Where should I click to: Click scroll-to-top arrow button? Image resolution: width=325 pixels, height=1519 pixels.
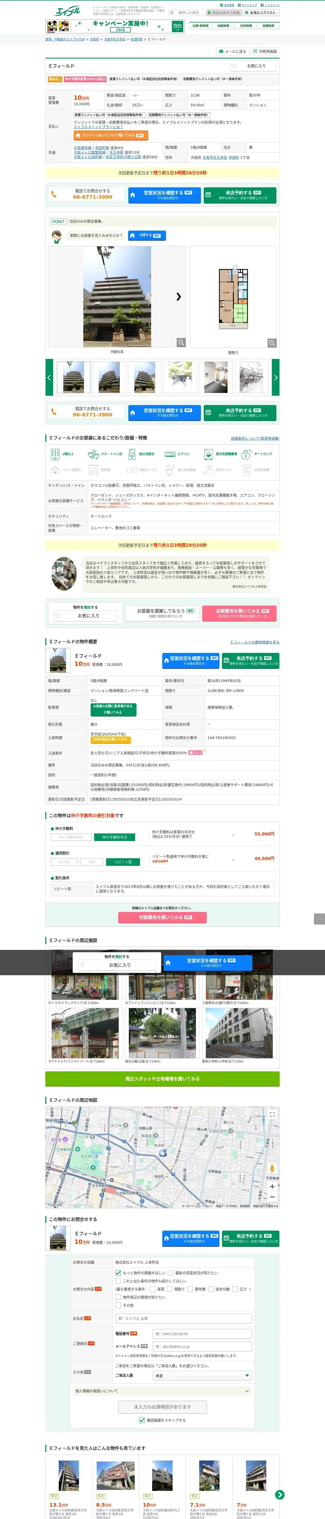[x=319, y=919]
